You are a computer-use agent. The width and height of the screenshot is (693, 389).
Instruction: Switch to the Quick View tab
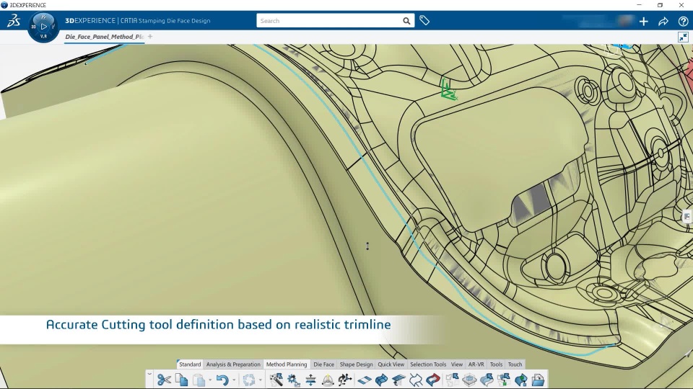391,365
